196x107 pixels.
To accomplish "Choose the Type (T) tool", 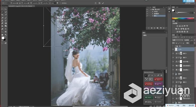I will [x=6, y=29].
